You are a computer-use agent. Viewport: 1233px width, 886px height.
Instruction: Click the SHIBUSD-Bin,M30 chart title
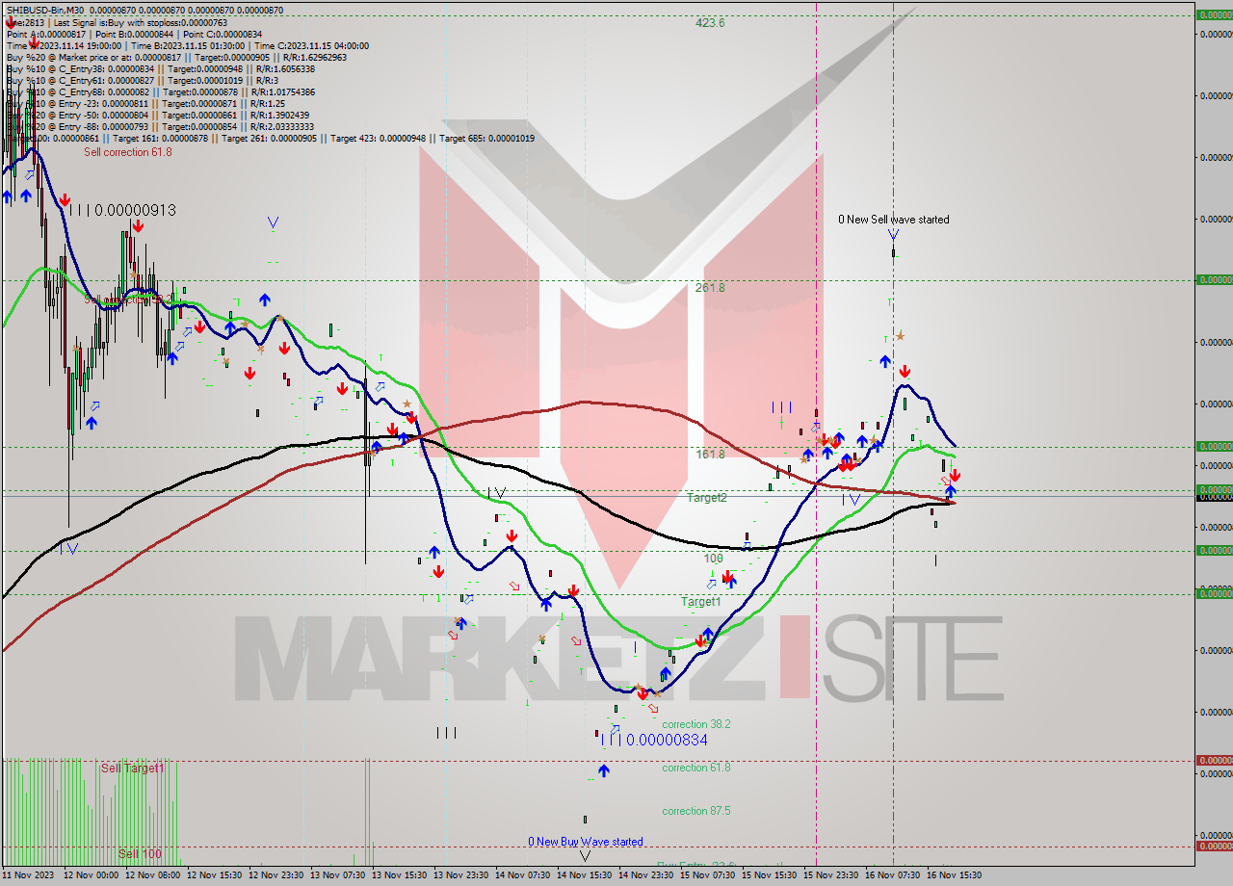tap(43, 11)
